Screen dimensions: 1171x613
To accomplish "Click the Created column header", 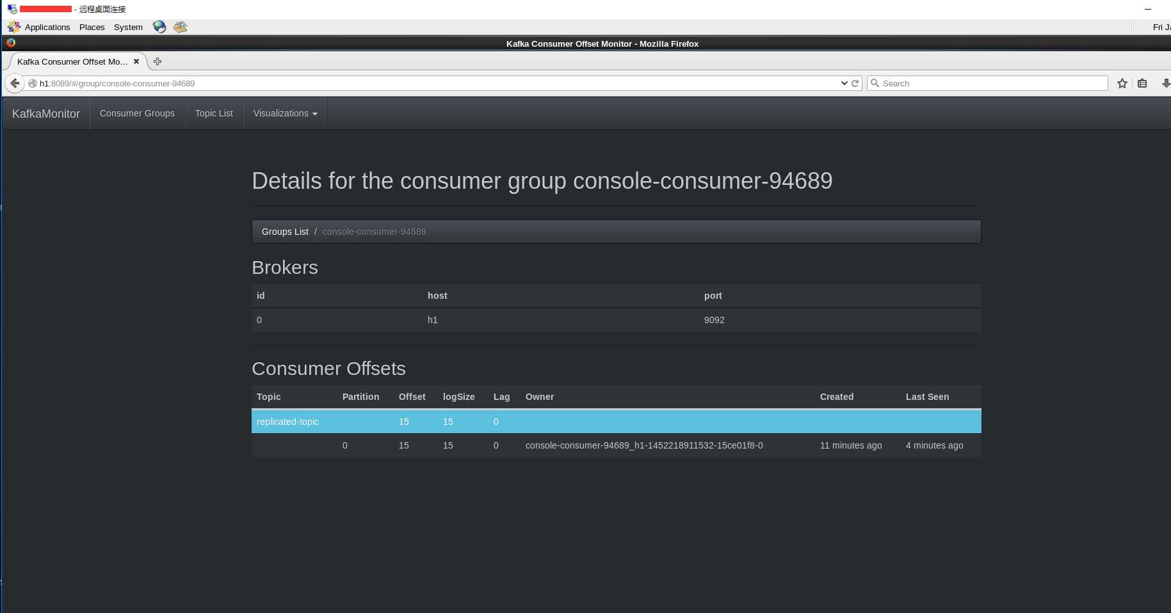I will (x=836, y=397).
